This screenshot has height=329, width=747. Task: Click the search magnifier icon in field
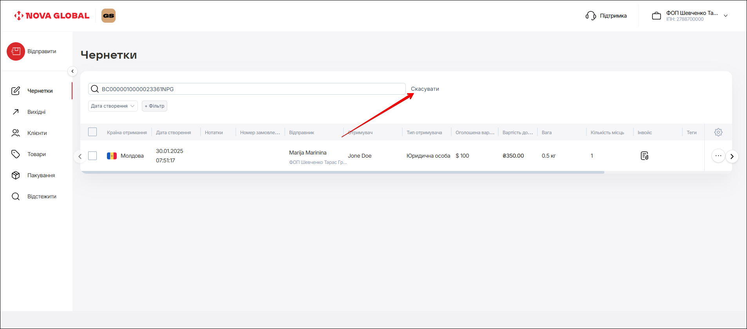pos(95,89)
